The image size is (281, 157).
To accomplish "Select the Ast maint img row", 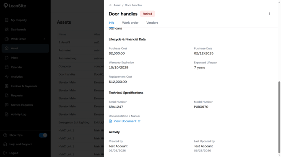I will tap(80, 58).
